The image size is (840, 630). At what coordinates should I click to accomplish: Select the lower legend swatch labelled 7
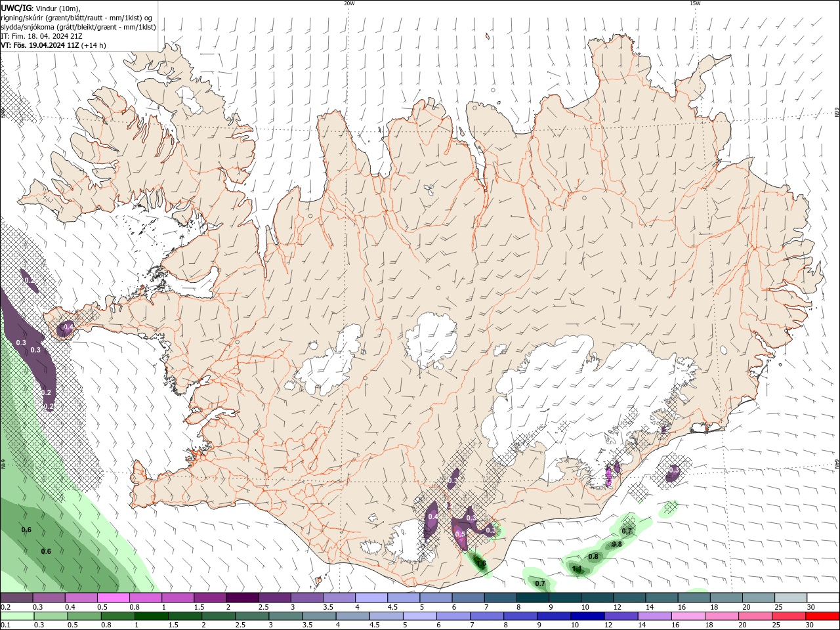[487, 616]
